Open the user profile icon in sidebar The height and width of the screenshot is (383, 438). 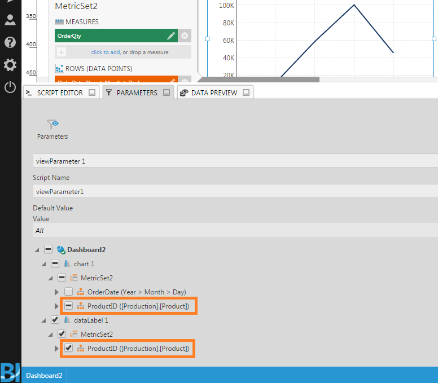coord(10,20)
